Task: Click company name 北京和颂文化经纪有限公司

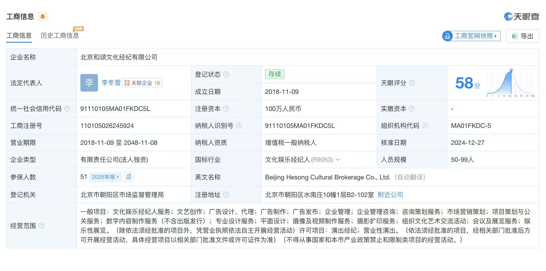Action: click(119, 57)
